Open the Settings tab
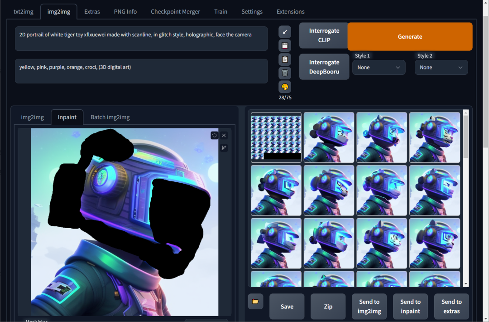This screenshot has width=489, height=322. click(252, 11)
